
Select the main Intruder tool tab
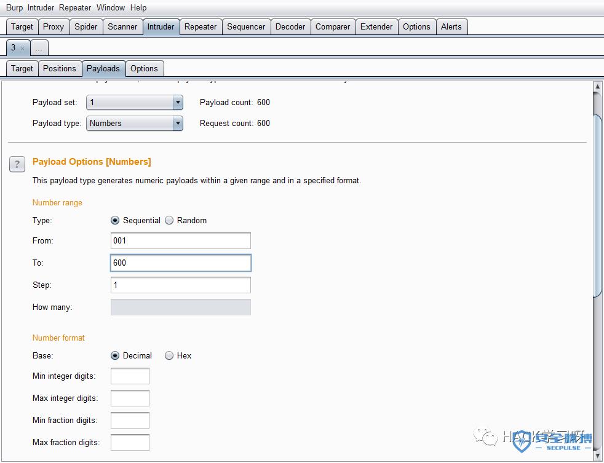(x=161, y=26)
